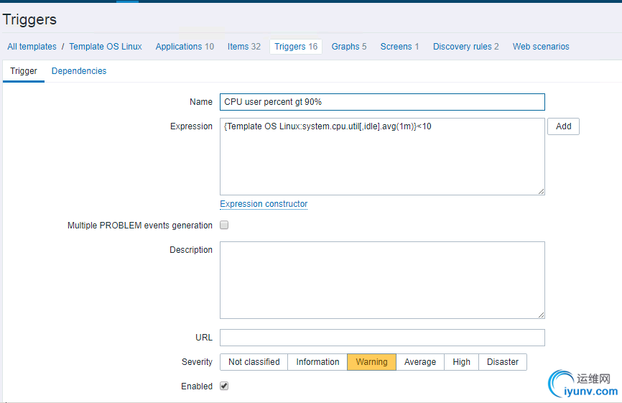The width and height of the screenshot is (622, 403).
Task: Pick Disaster severity level
Action: coord(503,362)
